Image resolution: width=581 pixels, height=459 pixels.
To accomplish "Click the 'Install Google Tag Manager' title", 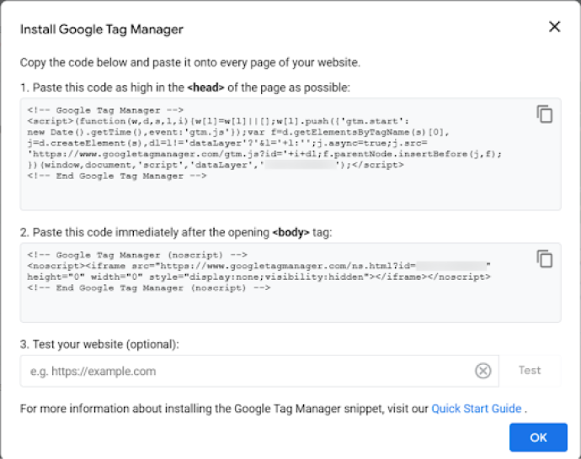I will (x=102, y=29).
